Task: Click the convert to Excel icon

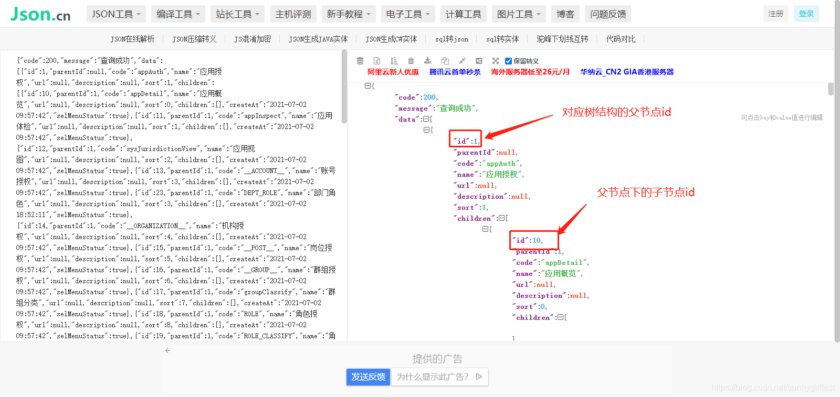Action: point(377,61)
